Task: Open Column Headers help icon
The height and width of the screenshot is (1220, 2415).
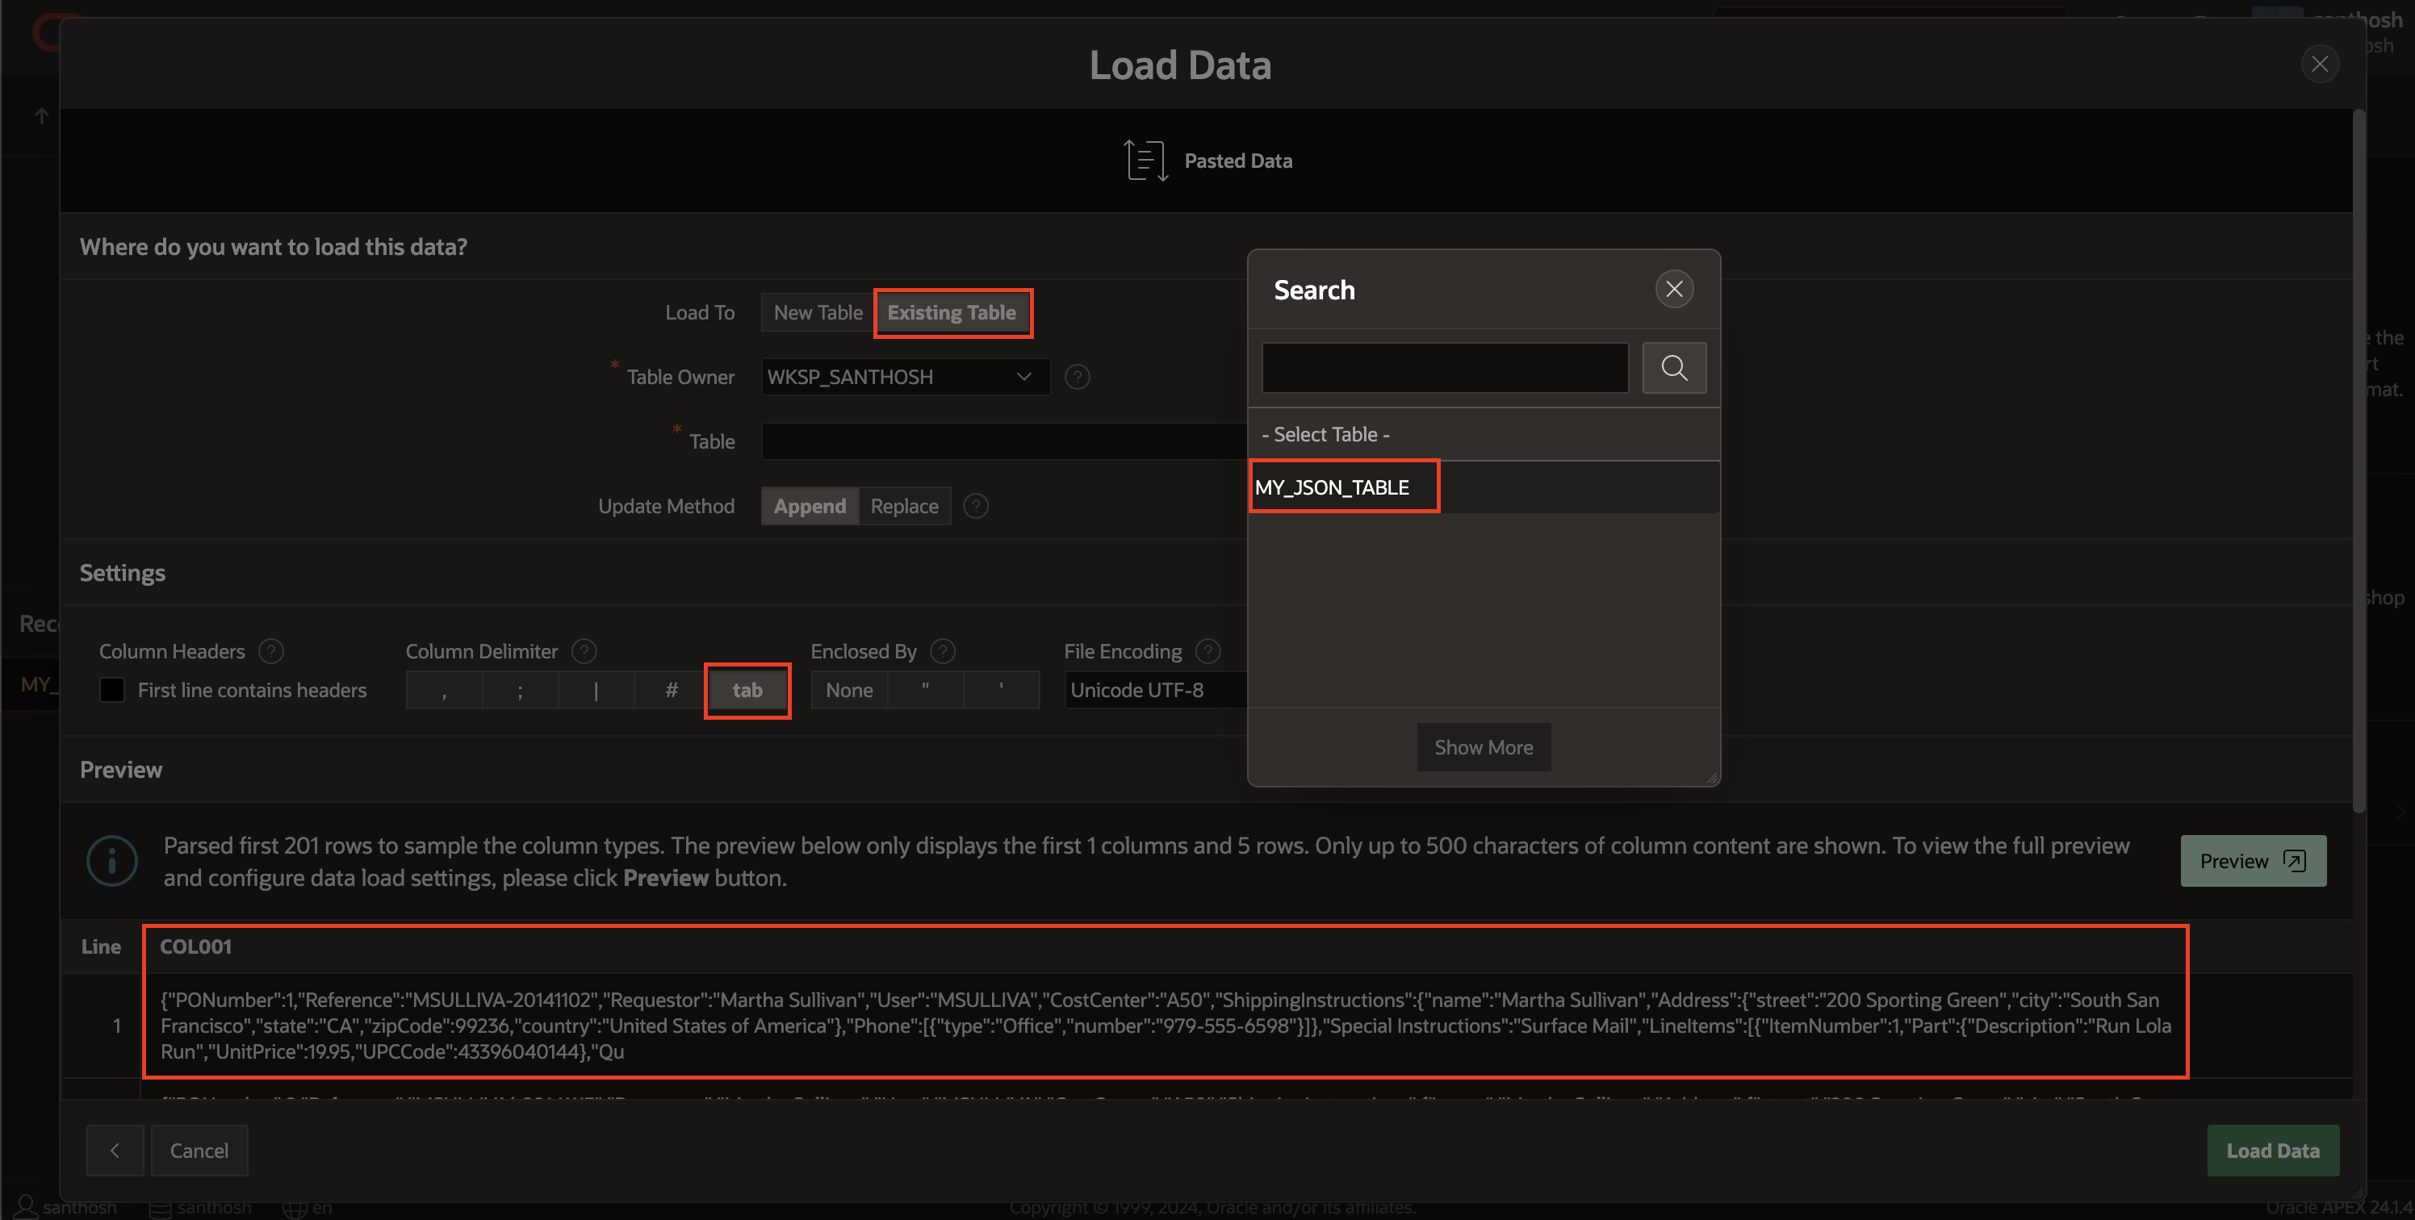Action: pos(271,651)
